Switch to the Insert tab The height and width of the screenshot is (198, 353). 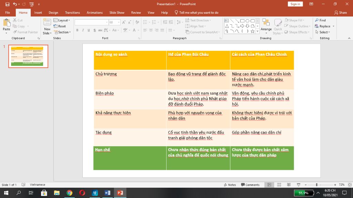click(38, 13)
